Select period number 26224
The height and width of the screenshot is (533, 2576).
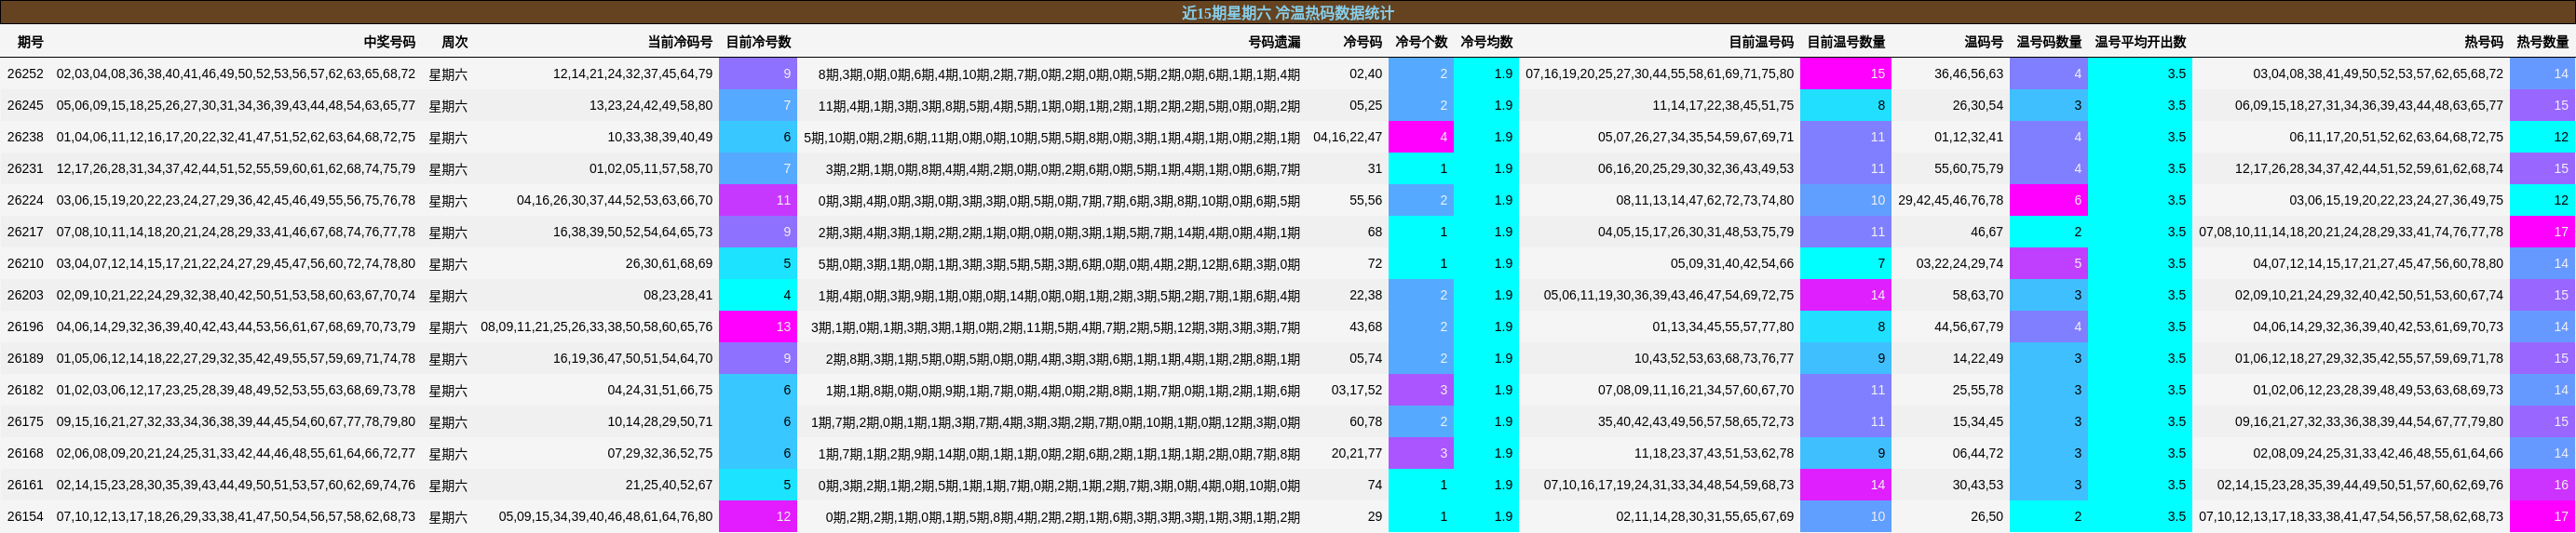point(25,200)
